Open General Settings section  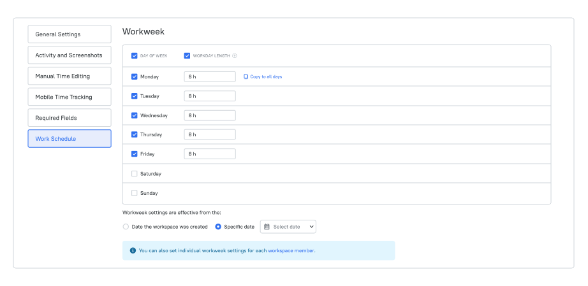[x=70, y=34]
